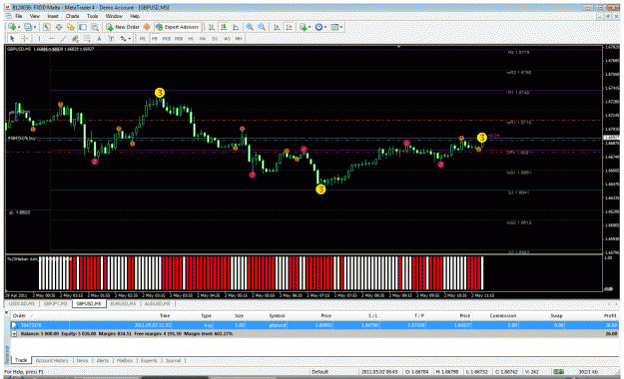Toggle the Terminal panel icon
Viewport: 624px width, 379px height.
83,27
